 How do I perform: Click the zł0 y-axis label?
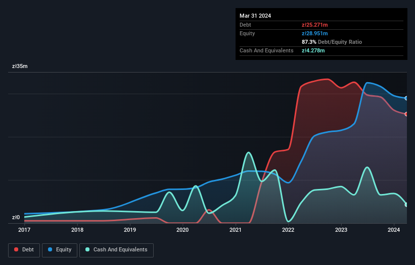[16, 217]
